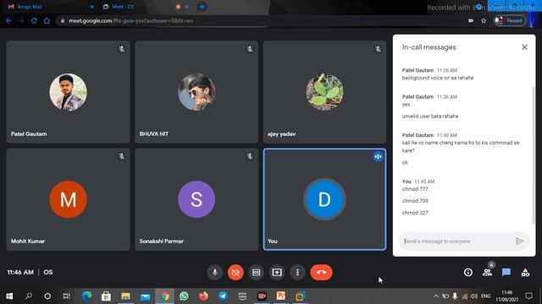Open File Explorer from taskbar
542x304 pixels.
pyautogui.click(x=125, y=296)
